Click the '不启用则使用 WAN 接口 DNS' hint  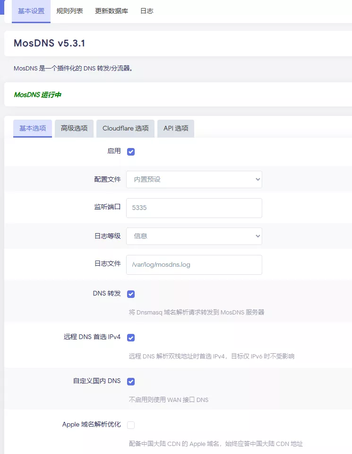(168, 400)
